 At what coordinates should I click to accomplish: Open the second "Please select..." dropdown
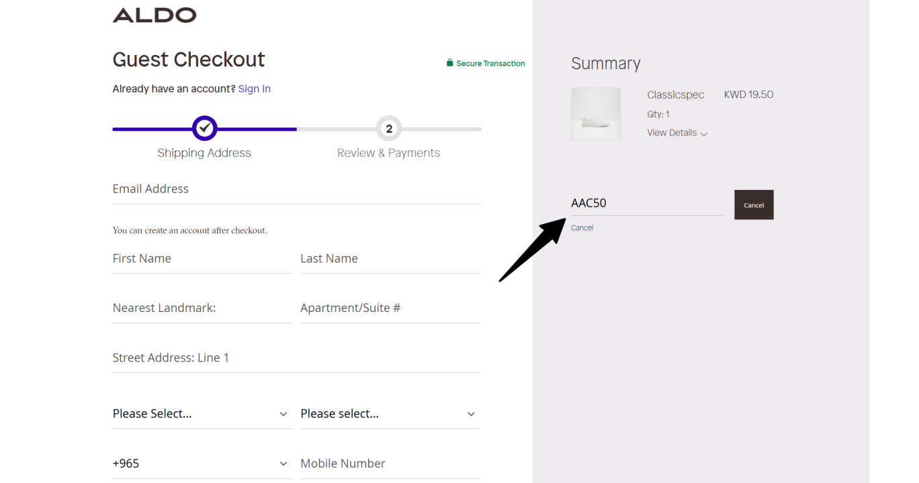[x=390, y=414]
